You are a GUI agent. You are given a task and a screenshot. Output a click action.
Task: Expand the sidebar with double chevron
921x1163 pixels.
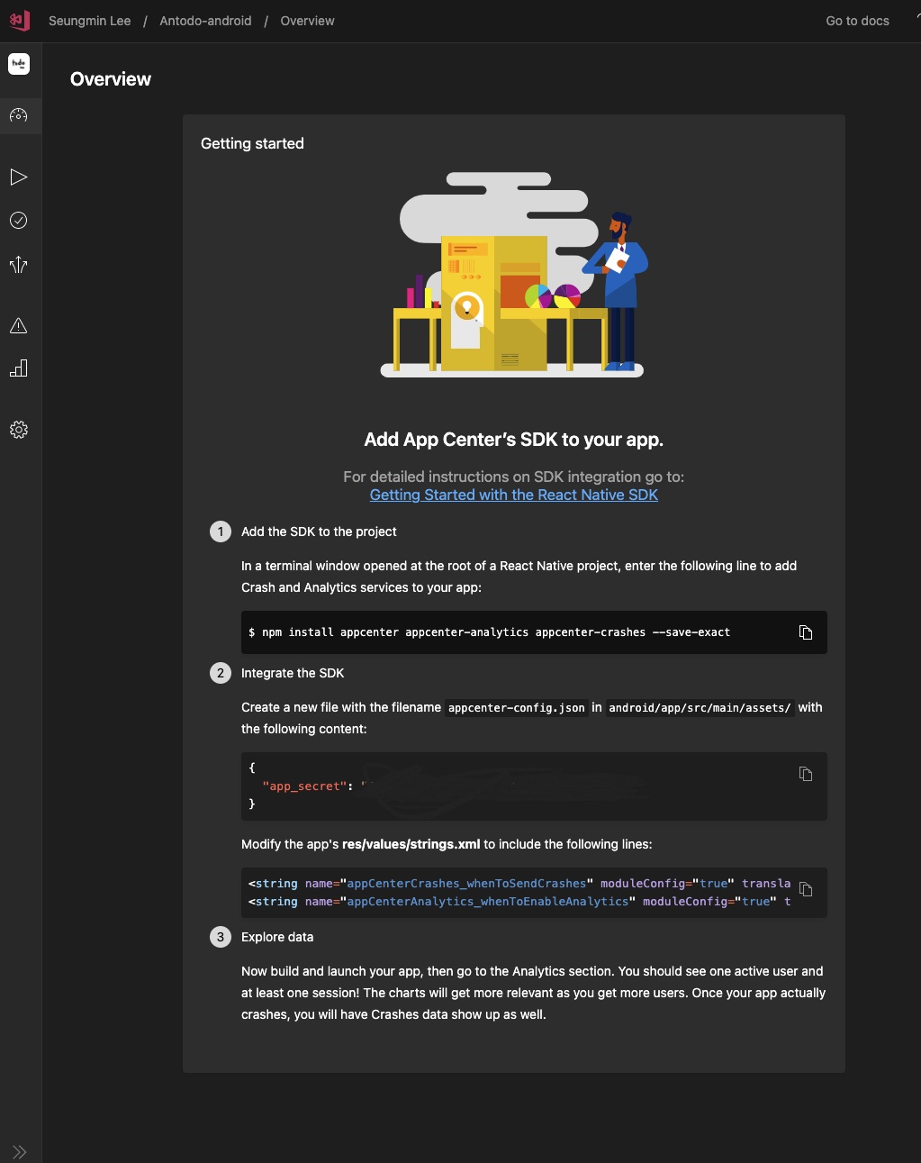(x=20, y=1151)
